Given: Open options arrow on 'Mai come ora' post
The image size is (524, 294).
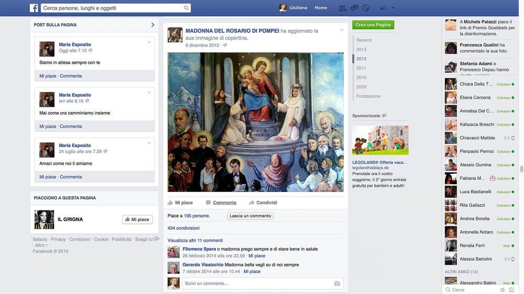Looking at the screenshot, I should click(149, 93).
